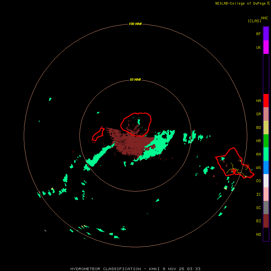Click the HR legend label

(258, 141)
